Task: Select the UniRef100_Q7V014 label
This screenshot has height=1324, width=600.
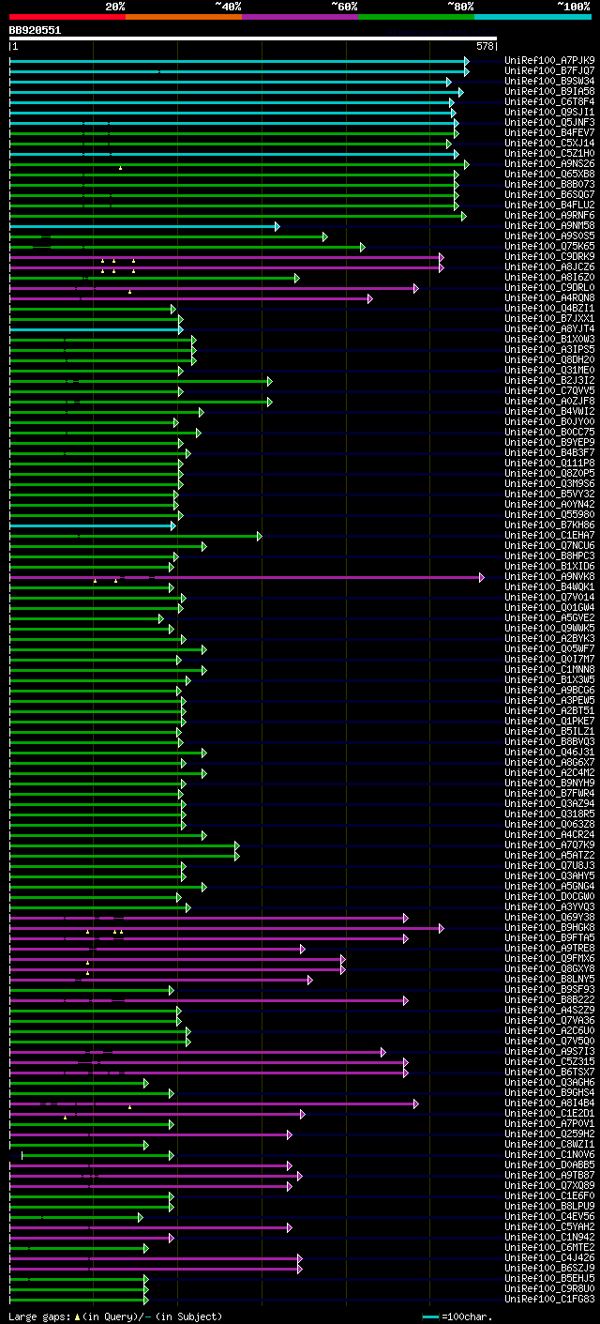Action: pyautogui.click(x=549, y=598)
